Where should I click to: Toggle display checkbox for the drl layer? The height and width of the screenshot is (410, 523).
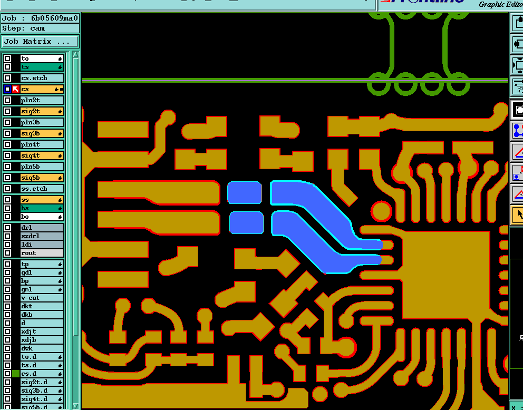pos(7,228)
